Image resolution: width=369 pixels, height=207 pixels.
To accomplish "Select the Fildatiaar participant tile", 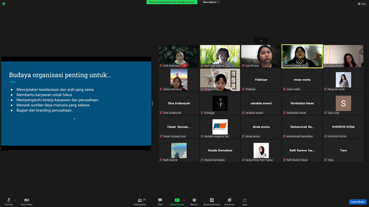I will [261, 80].
